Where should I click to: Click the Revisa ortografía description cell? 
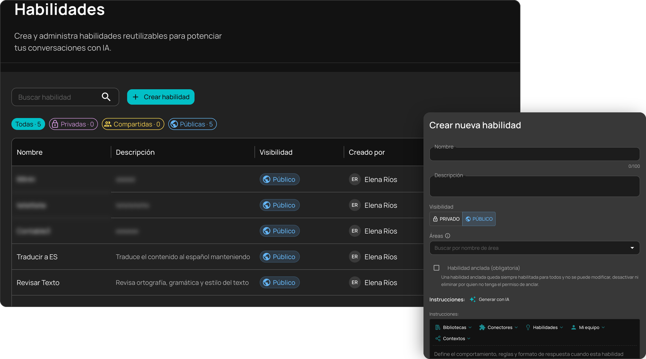[x=182, y=283]
